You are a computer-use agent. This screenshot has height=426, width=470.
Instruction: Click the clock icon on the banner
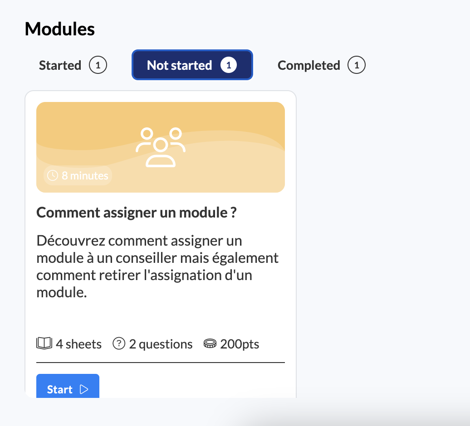[x=53, y=175]
